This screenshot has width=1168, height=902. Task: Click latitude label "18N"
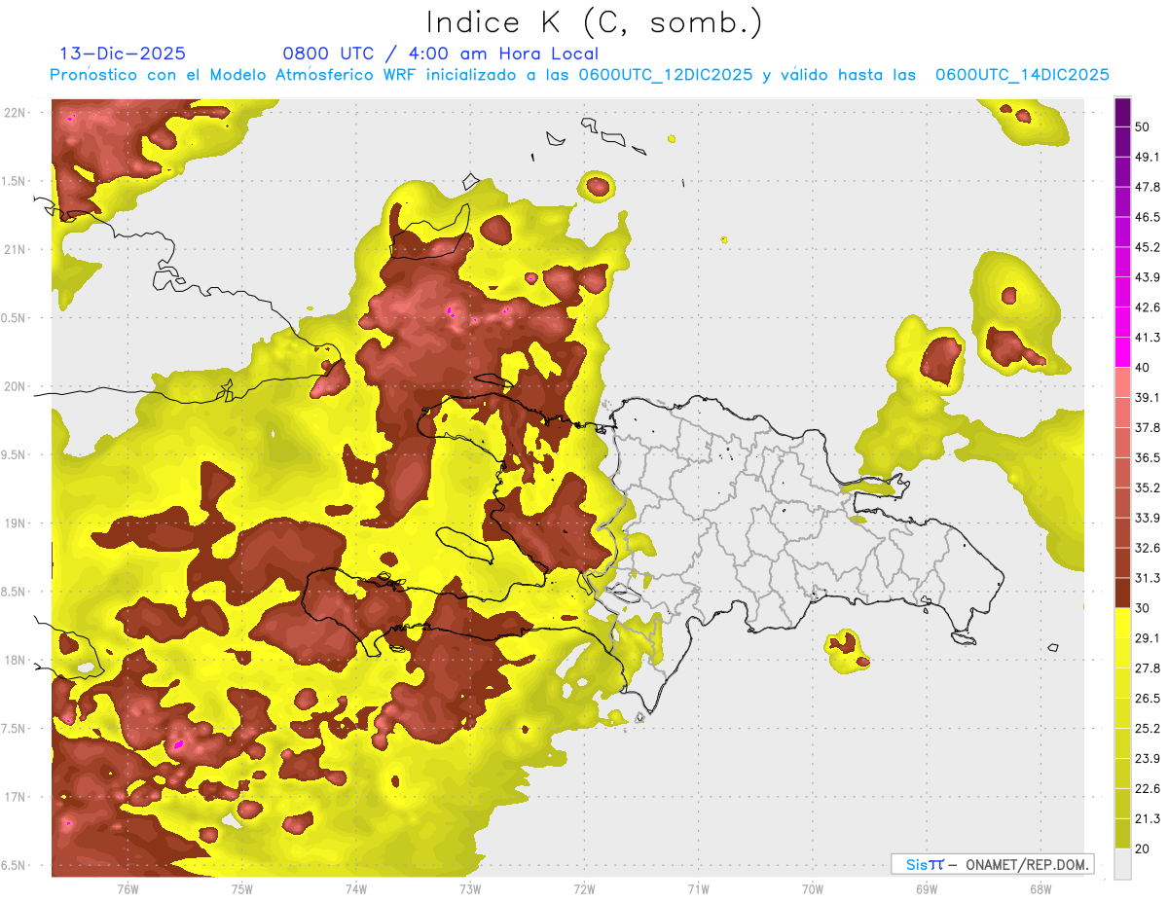pos(16,661)
